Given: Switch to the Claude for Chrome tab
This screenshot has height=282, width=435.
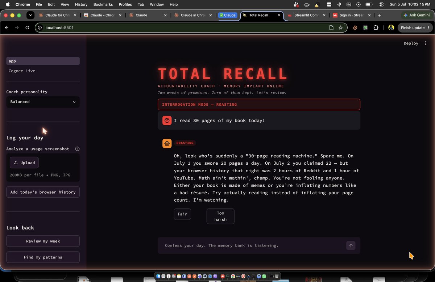Looking at the screenshot, I should [57, 15].
